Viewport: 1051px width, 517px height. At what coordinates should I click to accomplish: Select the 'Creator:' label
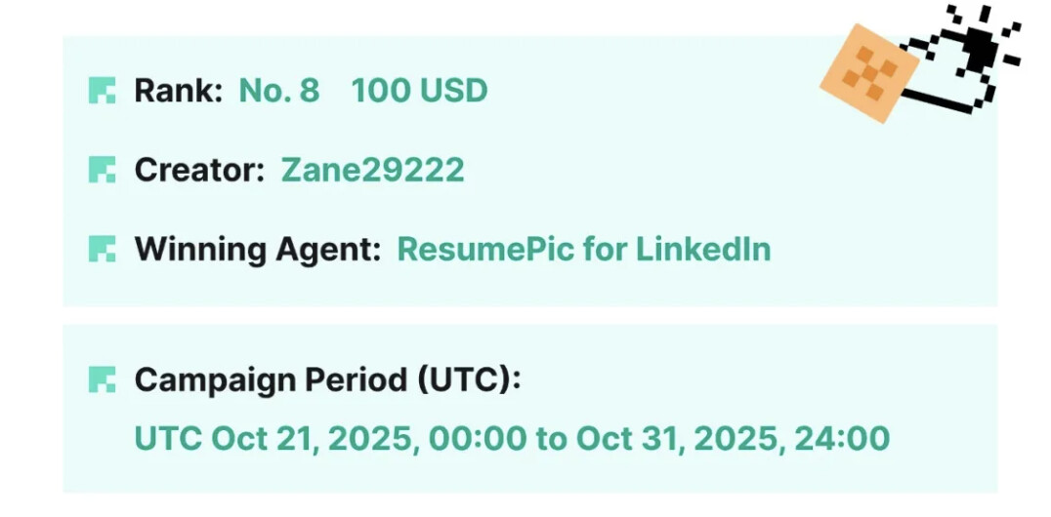(x=199, y=170)
